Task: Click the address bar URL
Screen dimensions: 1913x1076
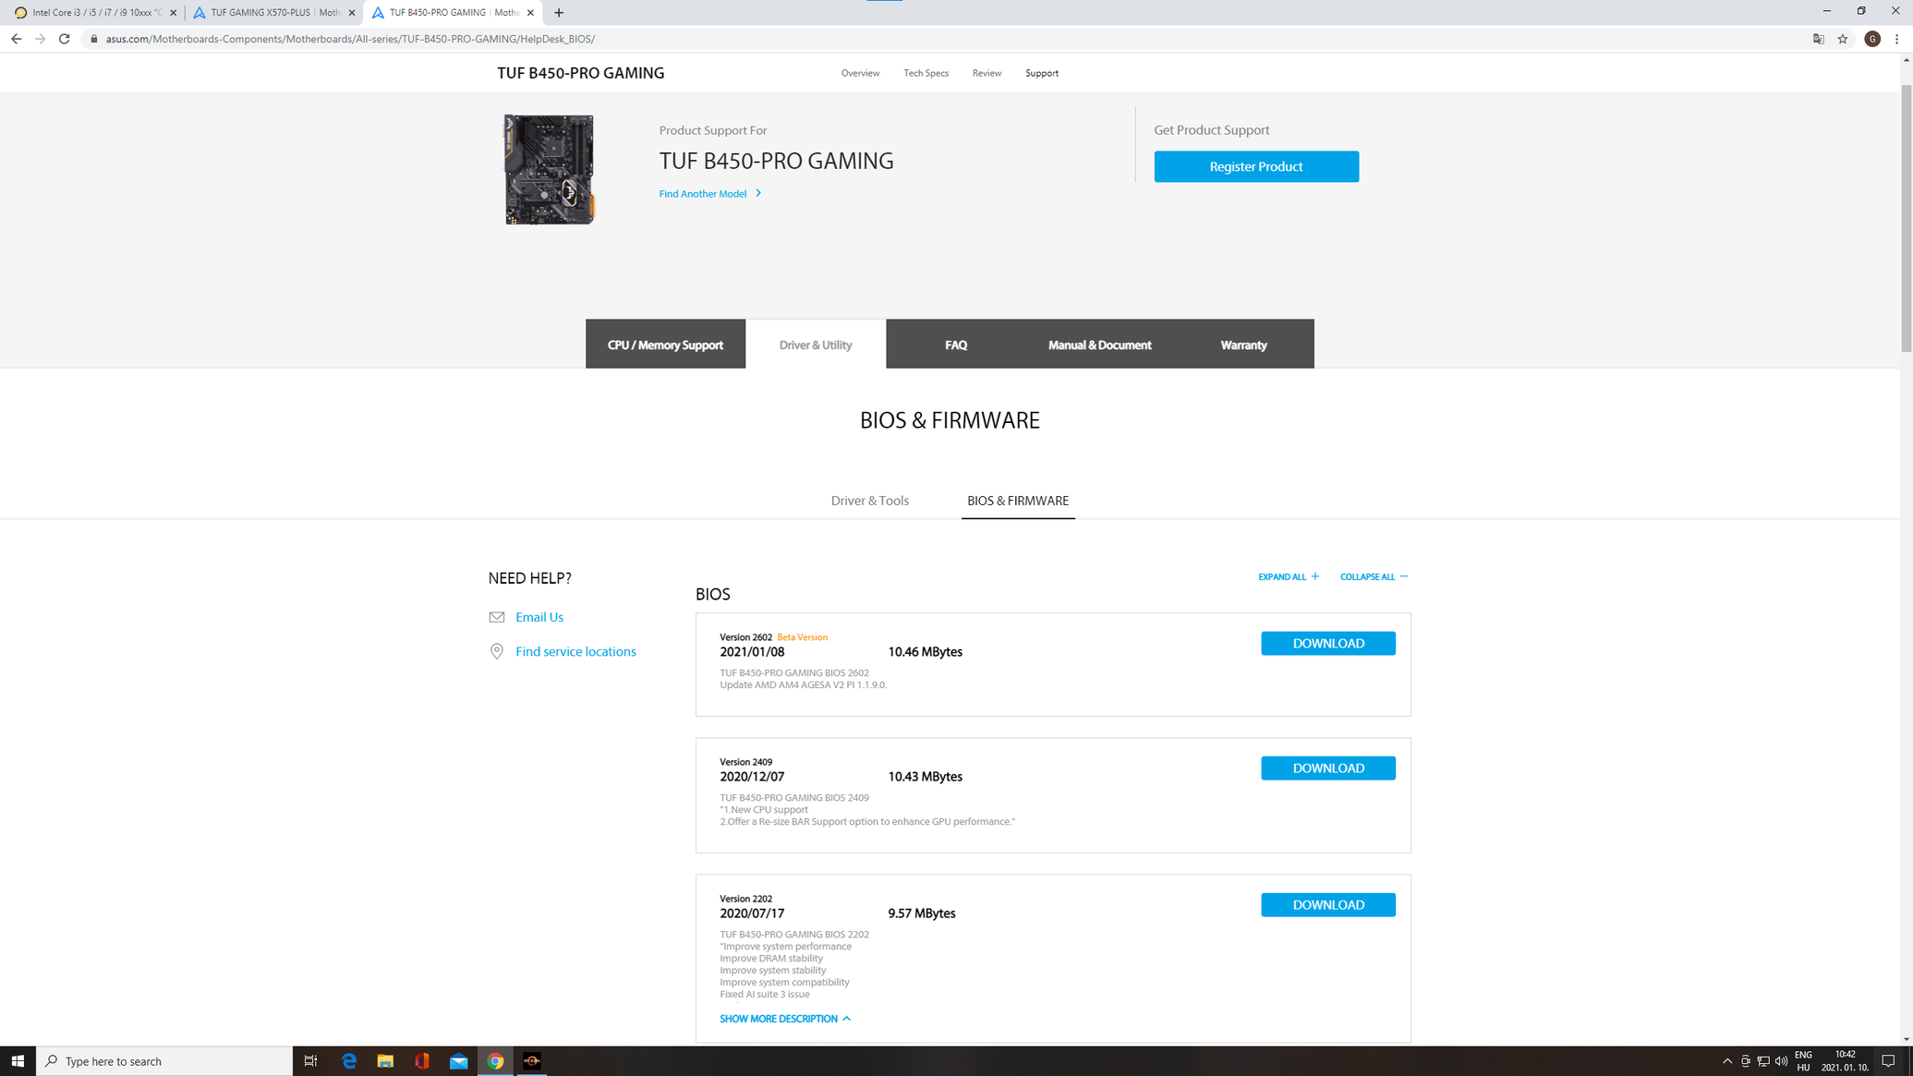Action: [350, 39]
